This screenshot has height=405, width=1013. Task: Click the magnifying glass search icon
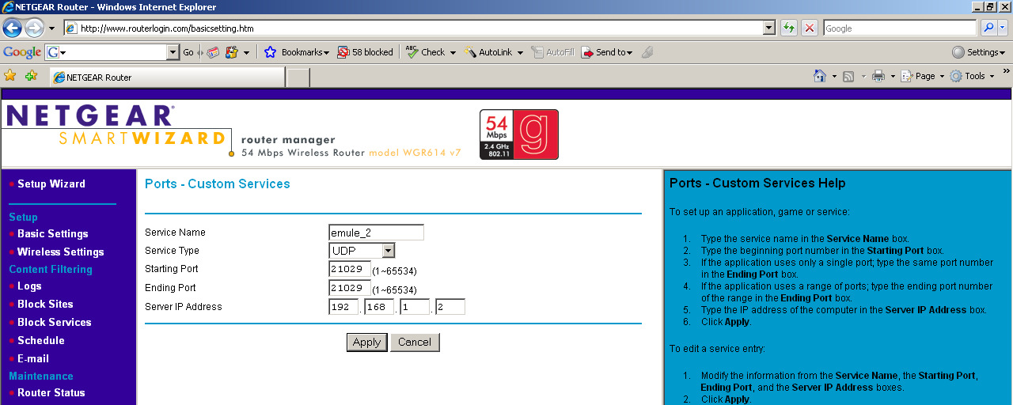coord(988,28)
